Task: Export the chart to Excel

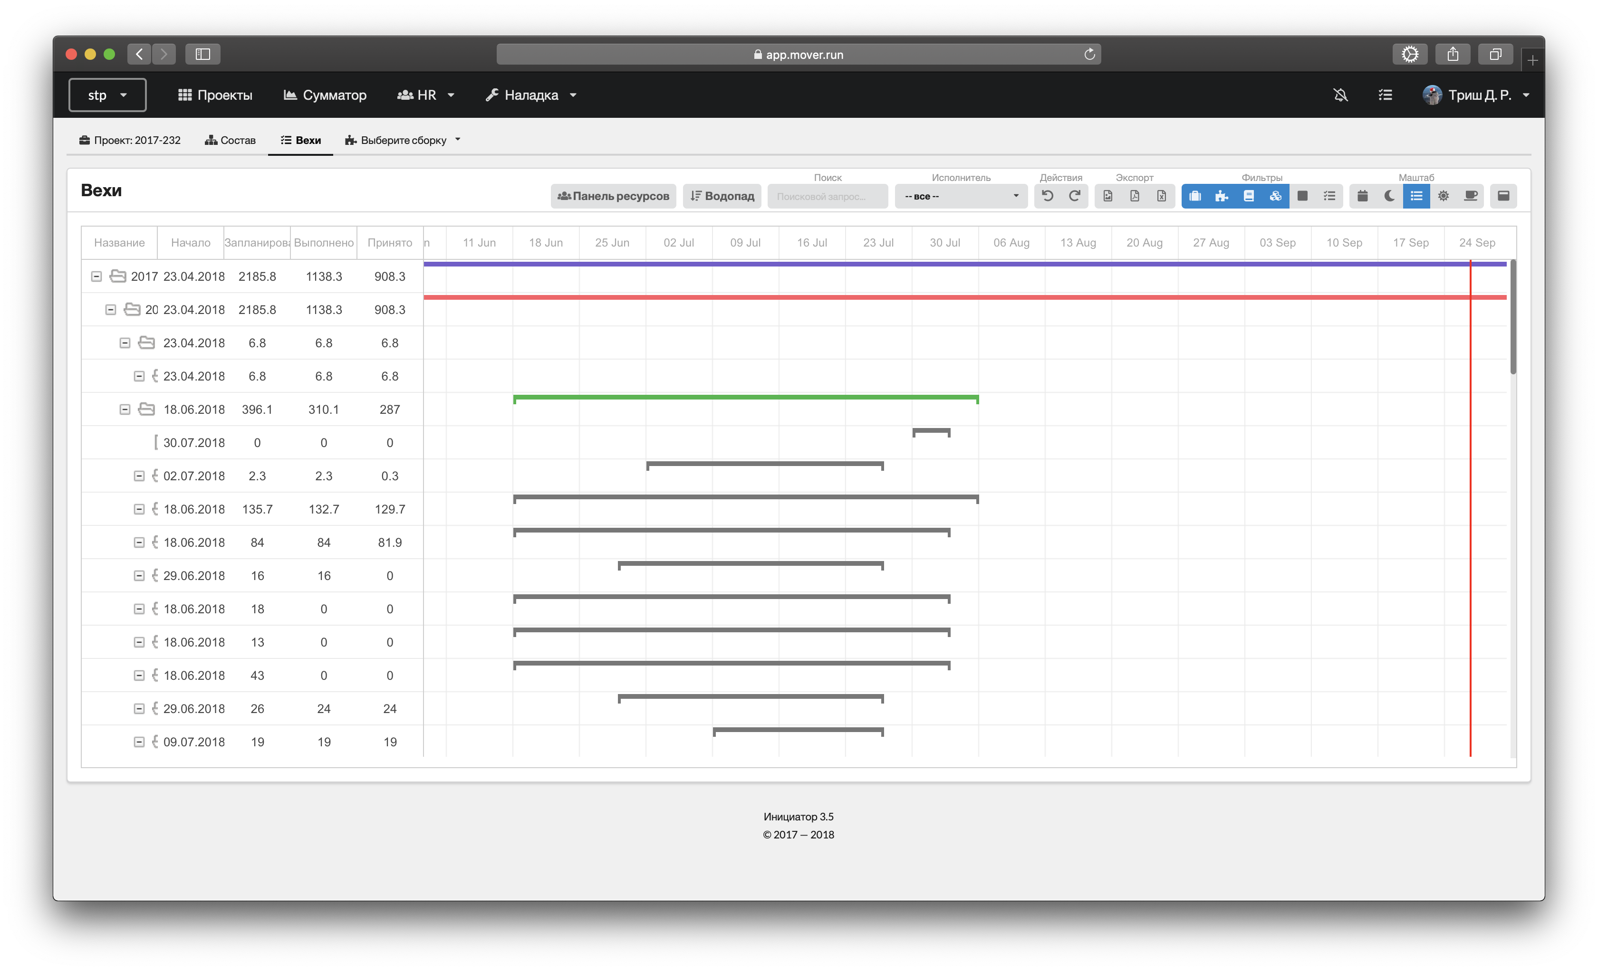Action: (1162, 196)
